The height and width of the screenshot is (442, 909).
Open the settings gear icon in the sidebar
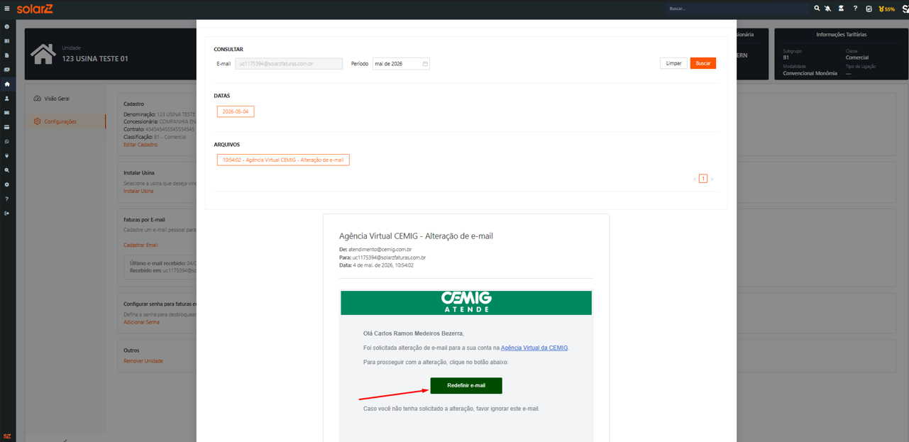pos(7,184)
